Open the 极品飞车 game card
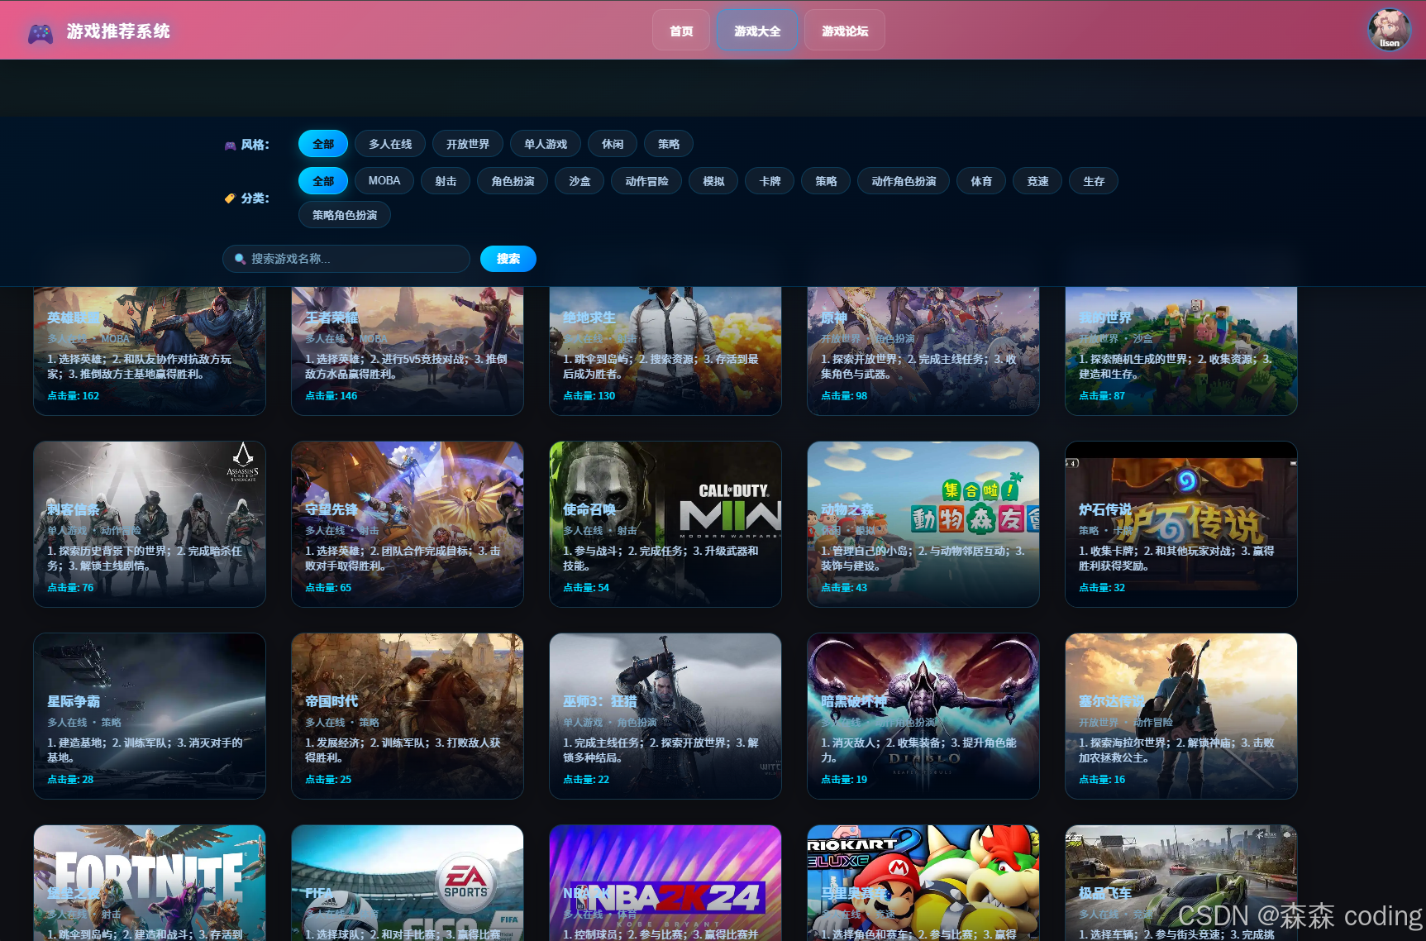 point(1181,883)
